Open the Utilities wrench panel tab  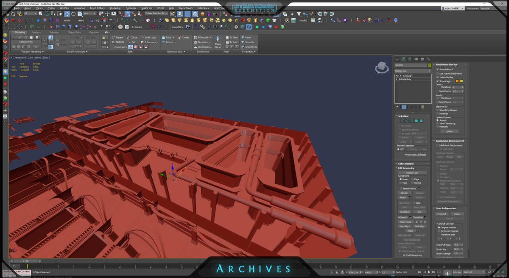click(429, 59)
